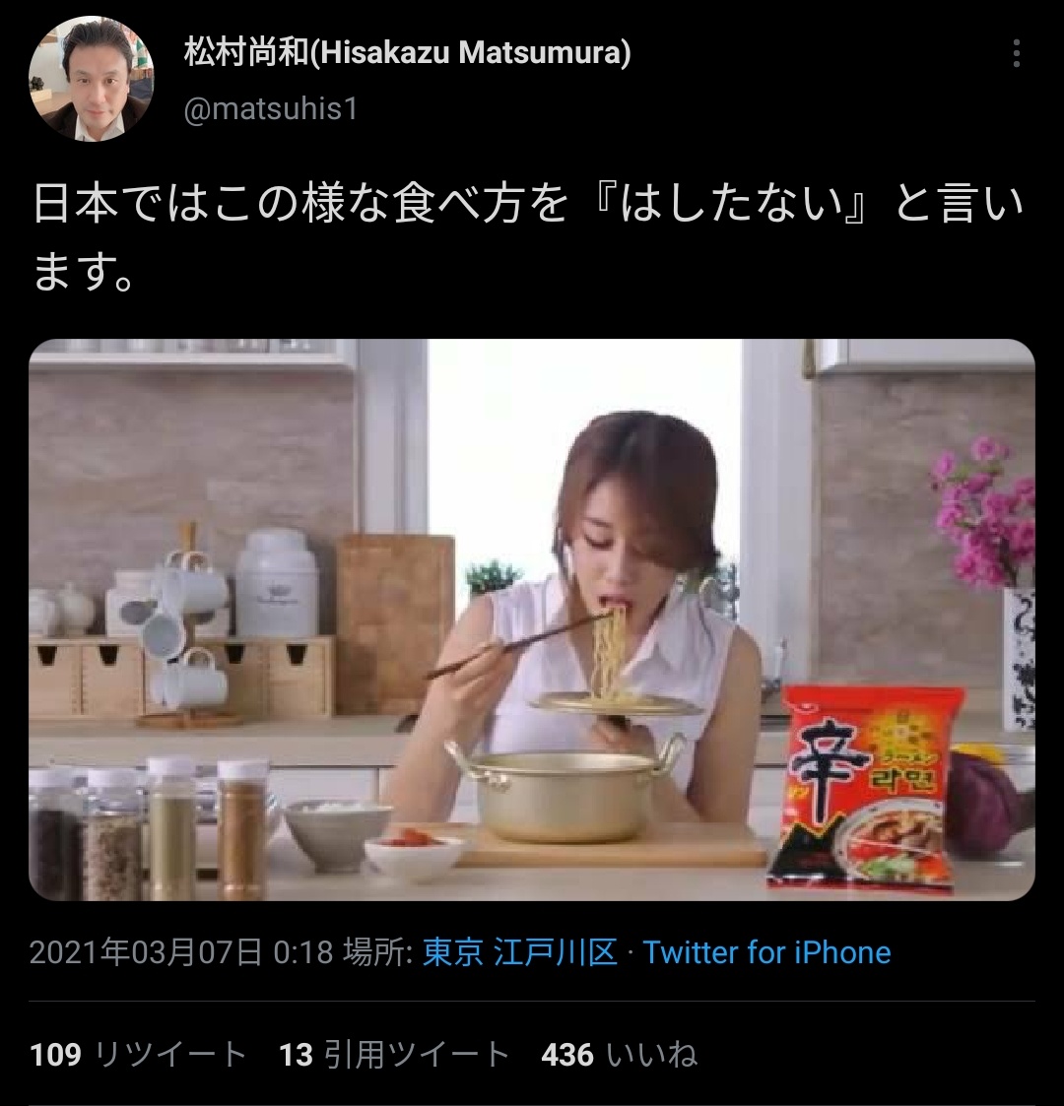Click the wooden cutting board in photo
Screen dimensions: 1064x1106
[395, 624]
